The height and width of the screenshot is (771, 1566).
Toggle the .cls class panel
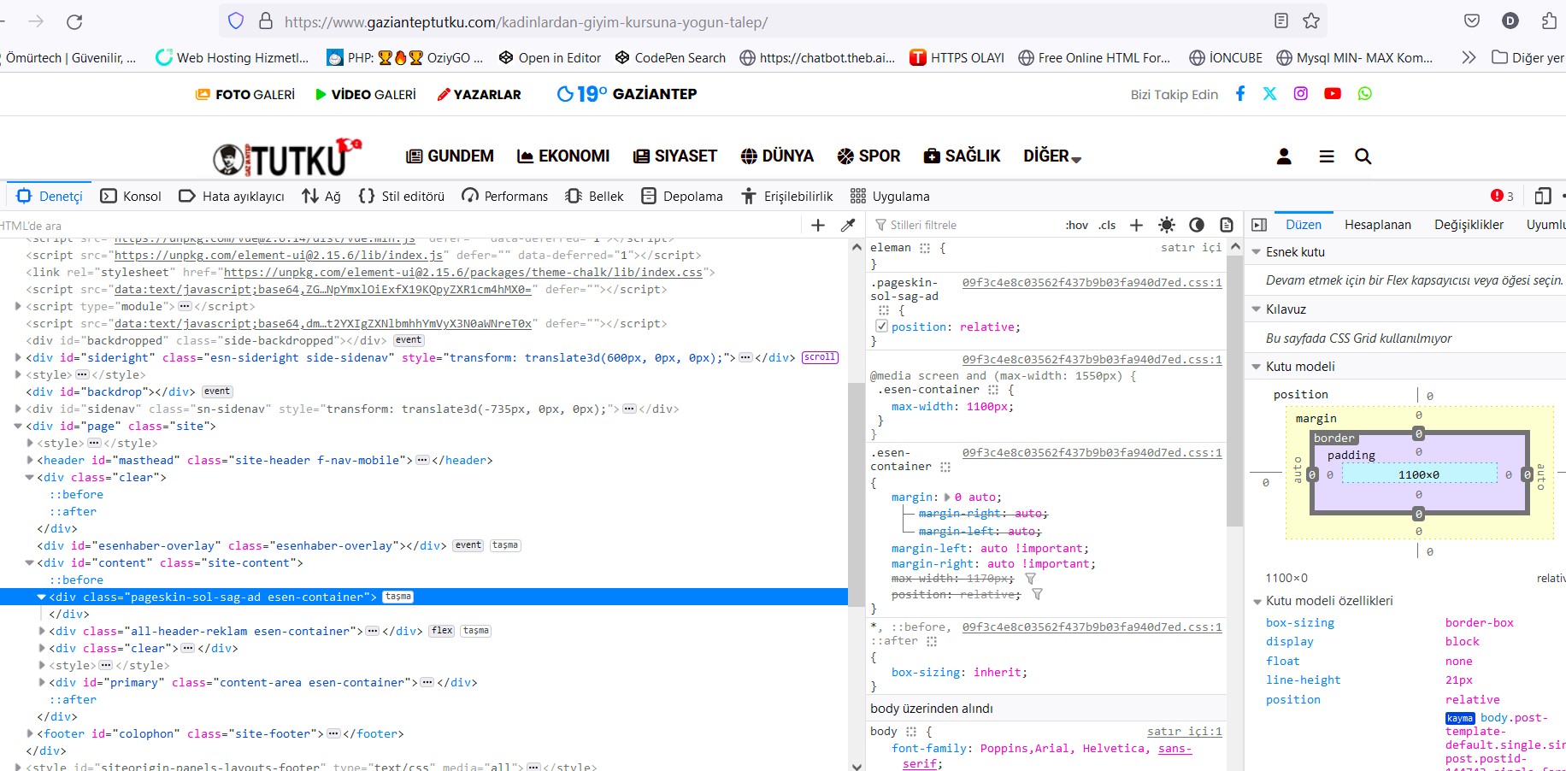pyautogui.click(x=1108, y=225)
